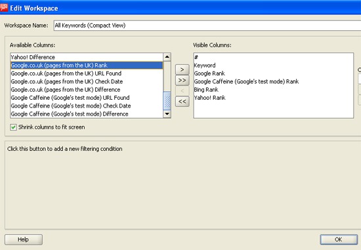Select the # visible column
361x250 pixels.
(273, 57)
